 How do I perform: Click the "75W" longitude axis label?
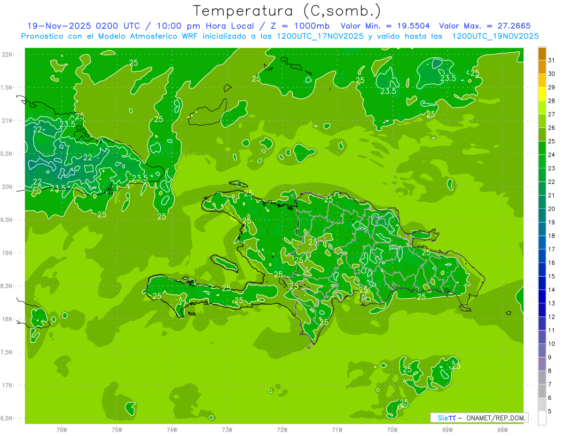[x=117, y=429]
